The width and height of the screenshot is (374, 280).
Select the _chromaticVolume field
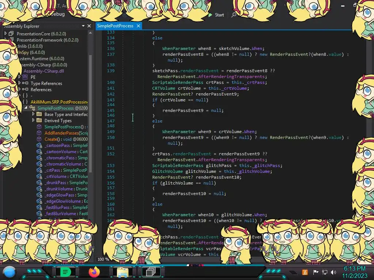click(66, 164)
